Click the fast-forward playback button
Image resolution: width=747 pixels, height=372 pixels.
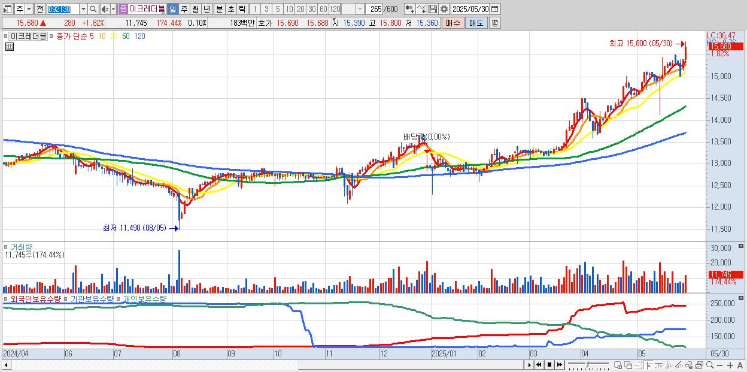(559, 365)
